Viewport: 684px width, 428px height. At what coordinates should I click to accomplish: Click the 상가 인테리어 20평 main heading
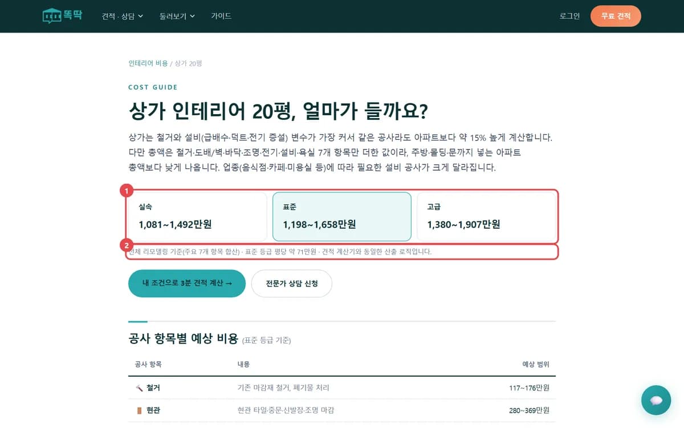[x=278, y=111]
